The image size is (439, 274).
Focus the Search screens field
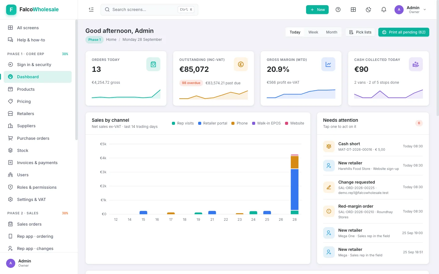[149, 10]
